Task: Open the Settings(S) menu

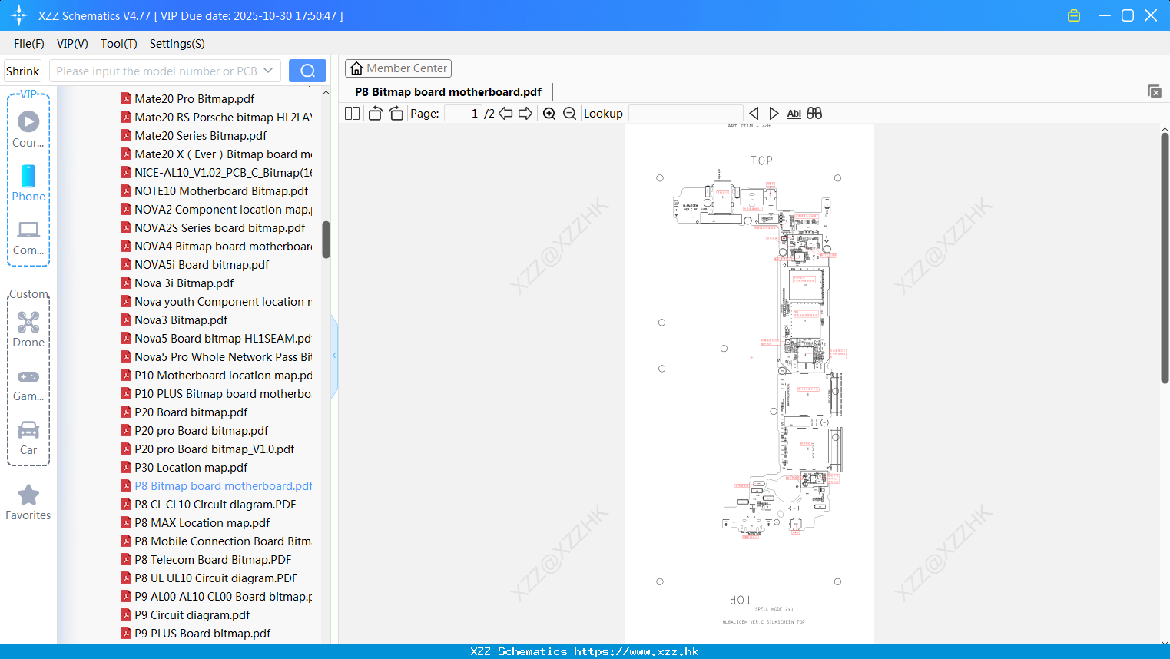Action: [x=177, y=44]
